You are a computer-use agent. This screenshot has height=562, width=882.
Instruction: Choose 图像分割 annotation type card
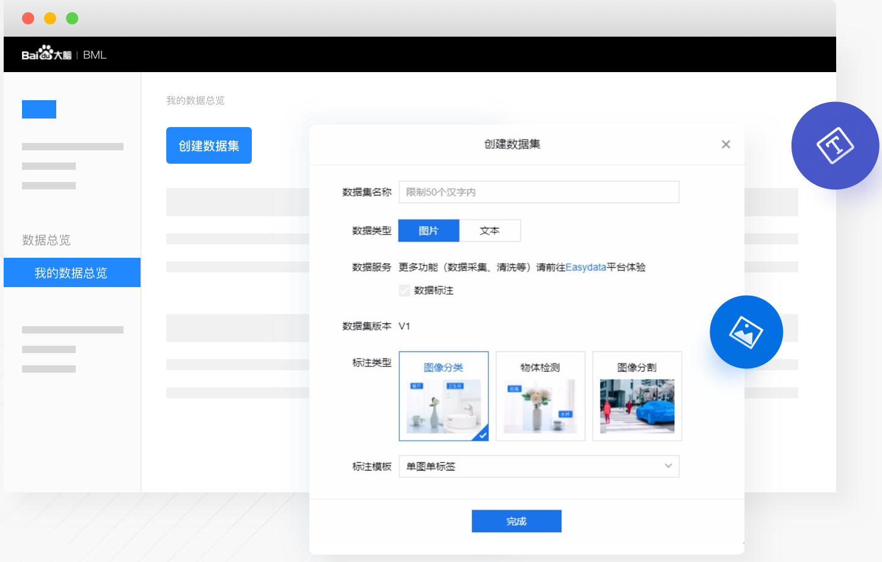click(x=637, y=396)
